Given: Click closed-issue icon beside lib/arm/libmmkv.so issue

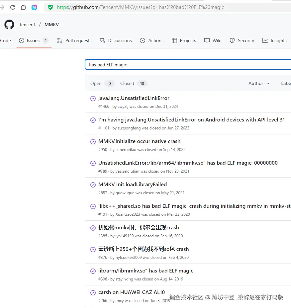Looking at the screenshot, I should point(93,271).
